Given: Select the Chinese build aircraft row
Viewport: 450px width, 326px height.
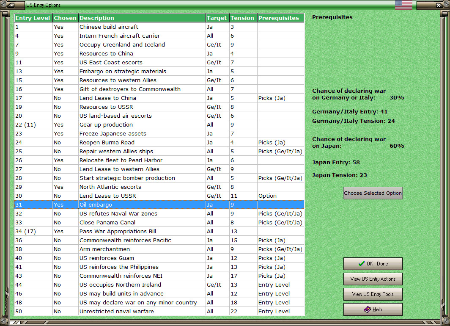Looking at the screenshot, I should (159, 27).
